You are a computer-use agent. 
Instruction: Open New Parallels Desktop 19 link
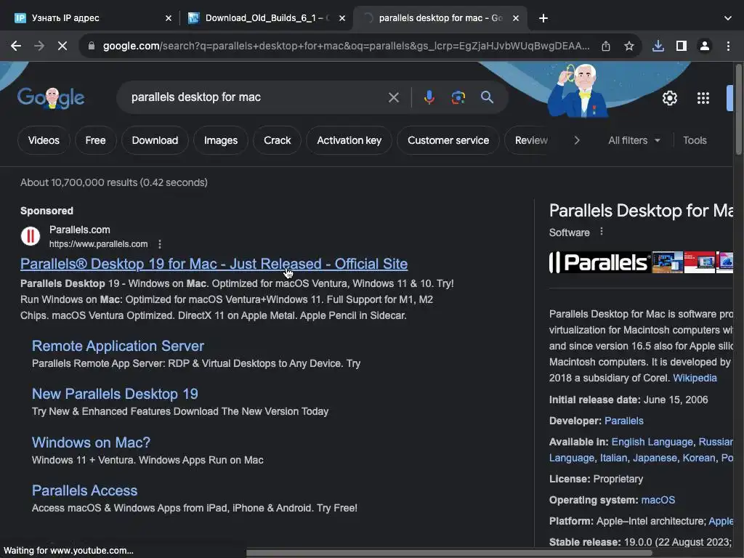coord(115,394)
